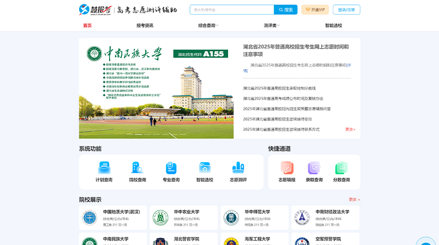The width and height of the screenshot is (439, 245).
Task: Click 更多 beside 院校展示
Action: click(x=354, y=199)
